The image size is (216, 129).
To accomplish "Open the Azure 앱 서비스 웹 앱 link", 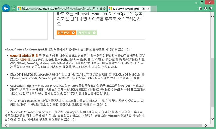I will 24,56.
